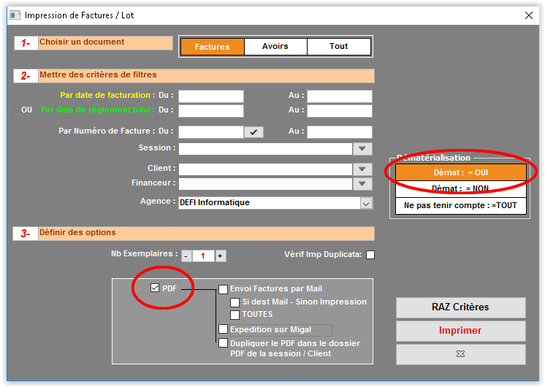Viewport: 545px width, 387px height.
Task: Uncheck the PDF checkbox
Action: (x=154, y=288)
